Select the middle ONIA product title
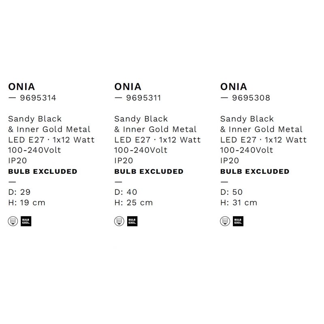 pyautogui.click(x=128, y=87)
